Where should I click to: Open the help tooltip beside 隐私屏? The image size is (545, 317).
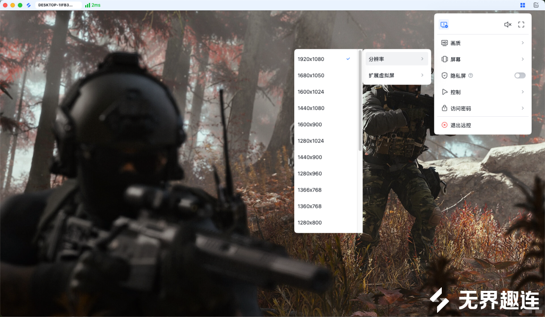point(471,76)
